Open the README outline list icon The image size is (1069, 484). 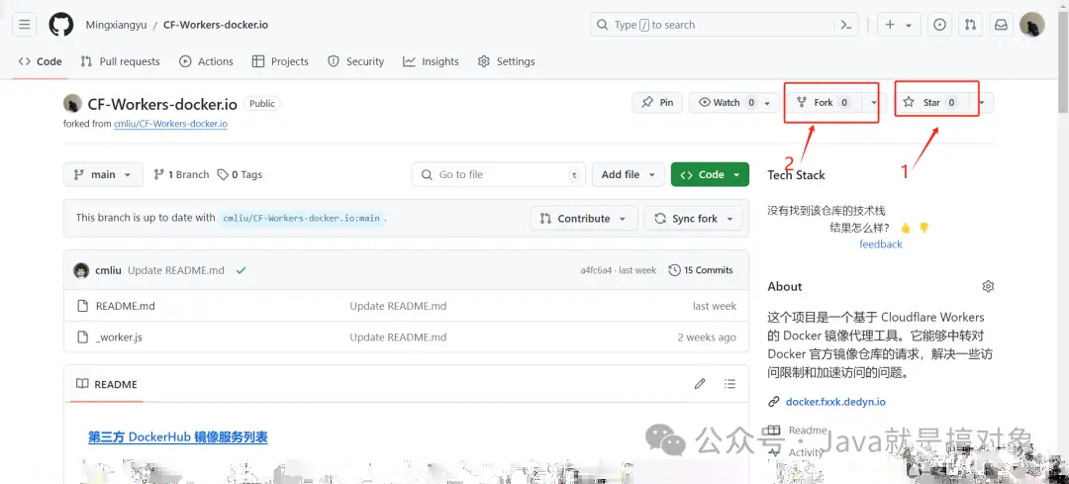pos(730,384)
